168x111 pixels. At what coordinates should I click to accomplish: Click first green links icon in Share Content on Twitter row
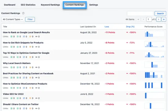point(11,109)
